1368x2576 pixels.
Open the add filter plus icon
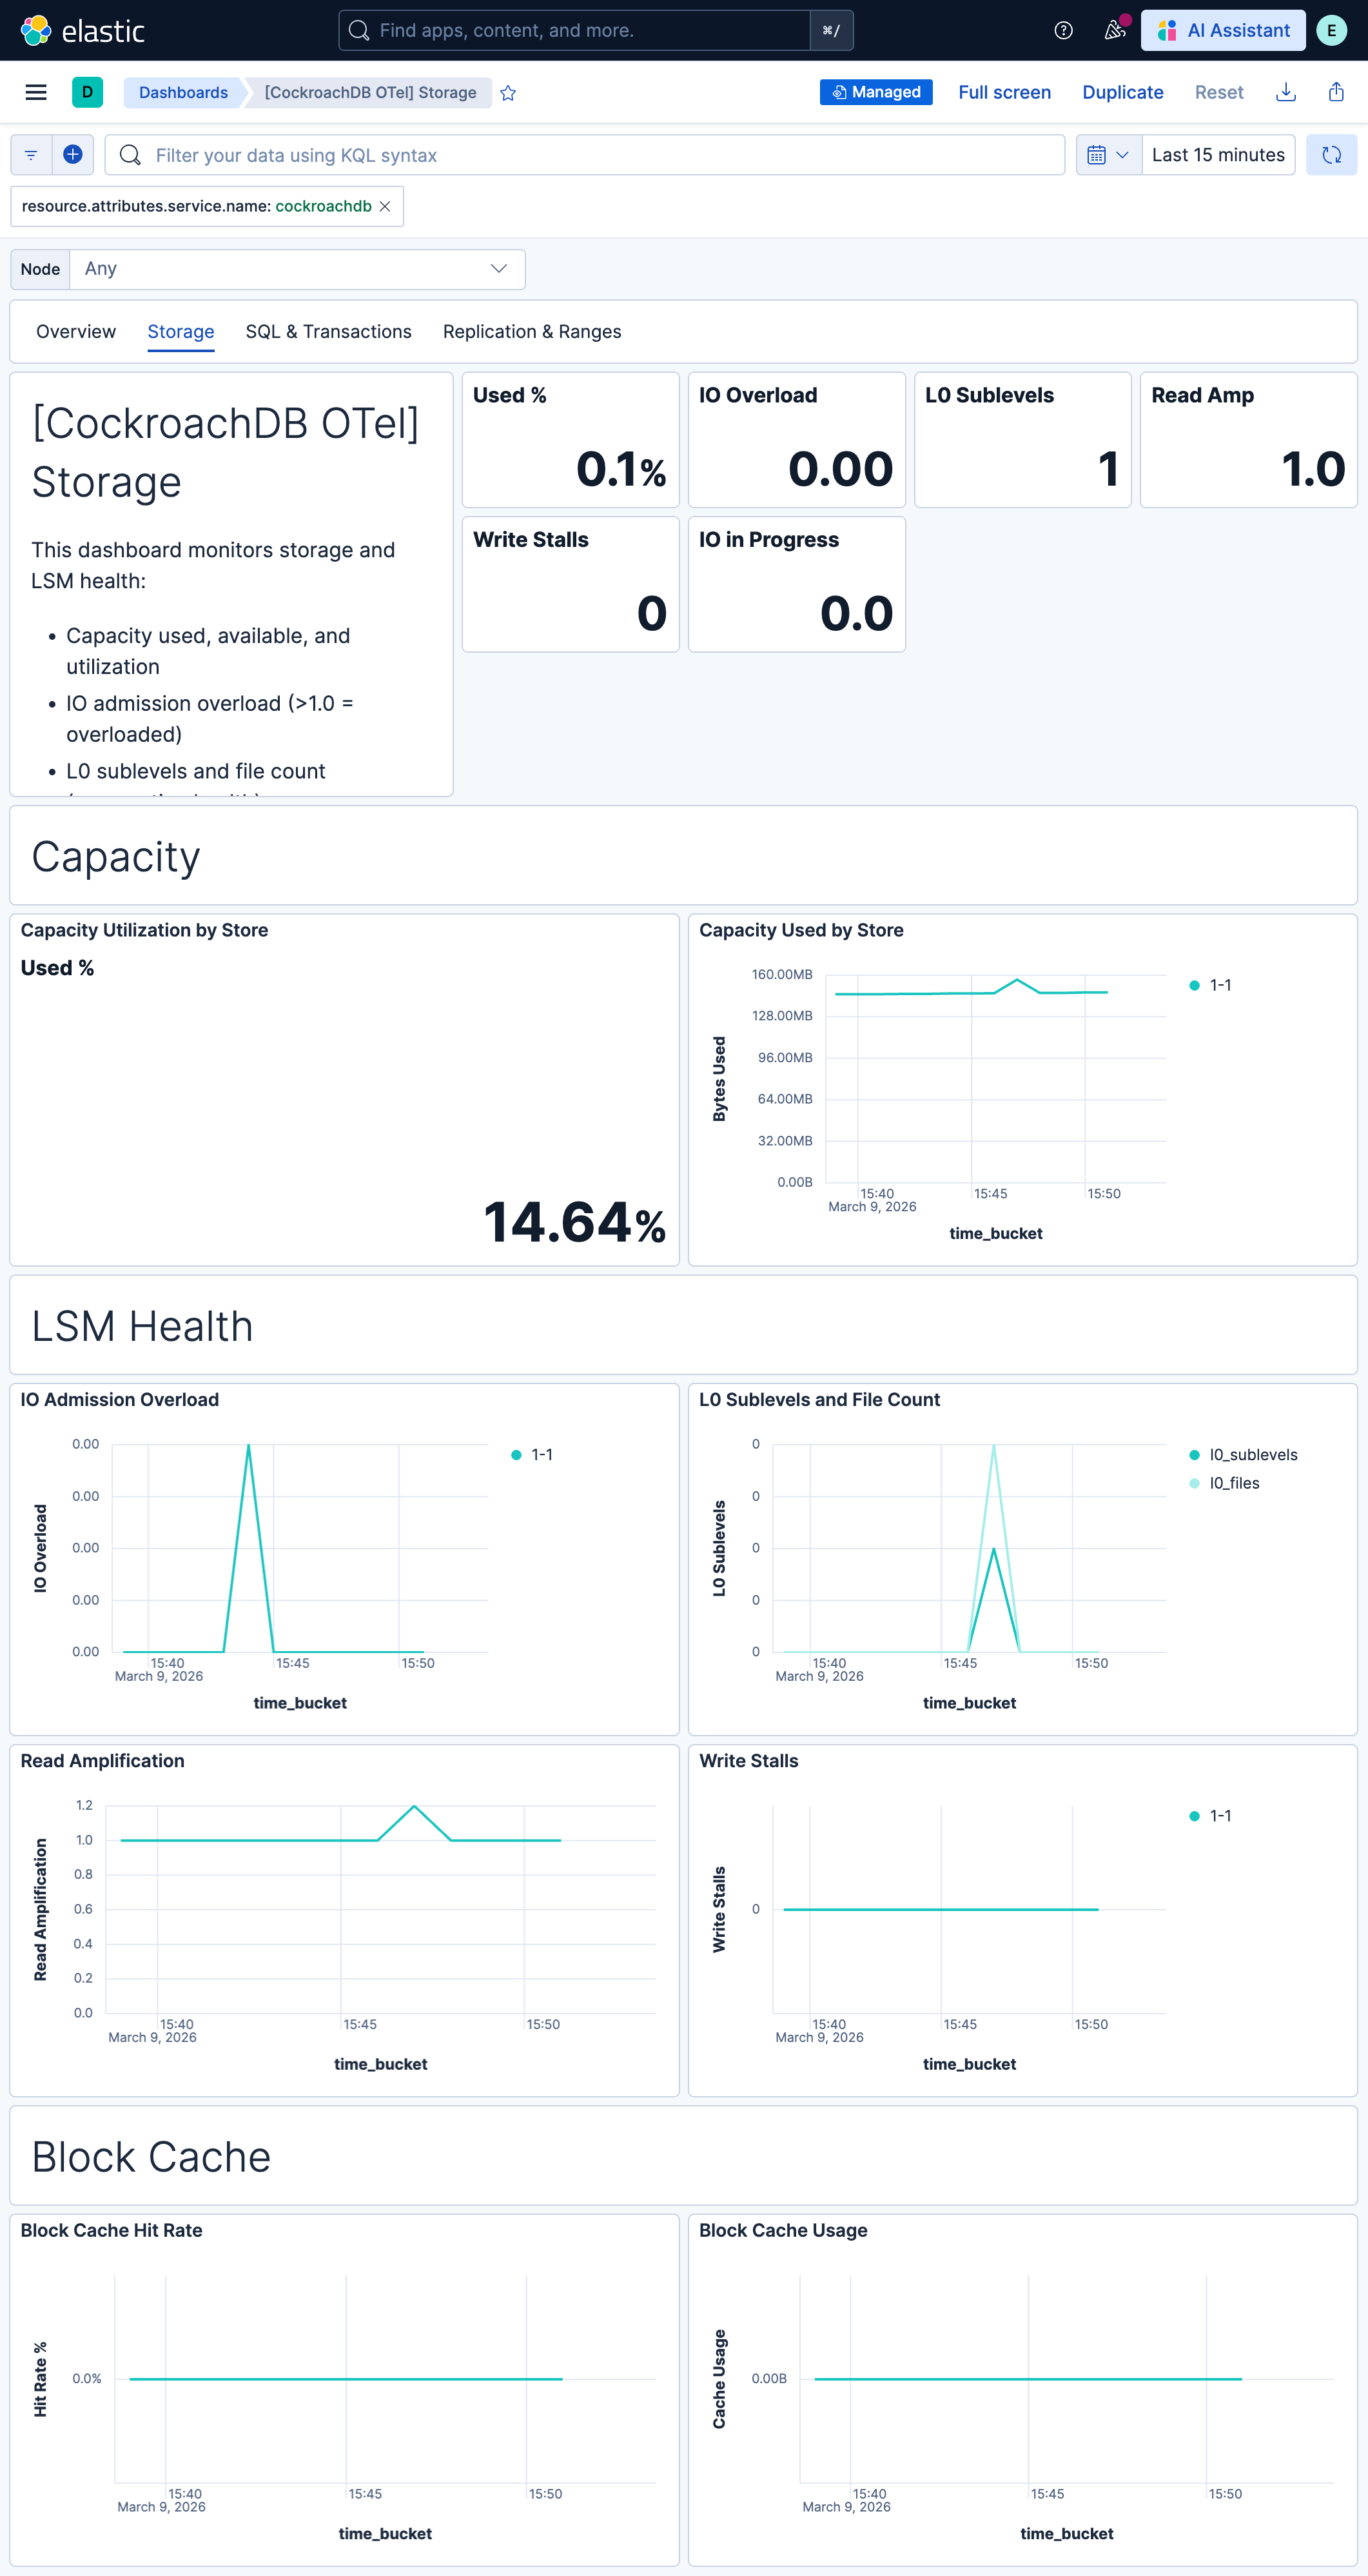point(71,154)
